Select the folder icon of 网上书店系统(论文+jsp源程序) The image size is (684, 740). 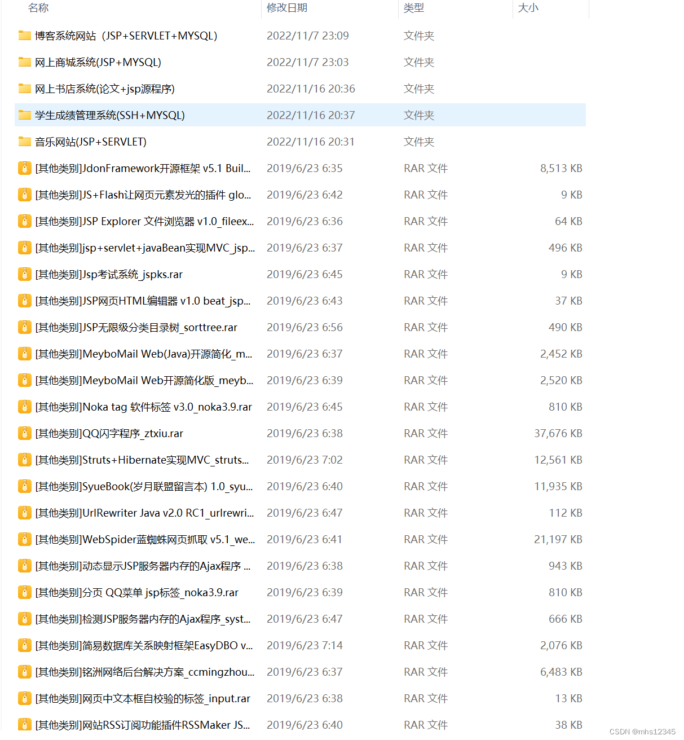pos(25,89)
